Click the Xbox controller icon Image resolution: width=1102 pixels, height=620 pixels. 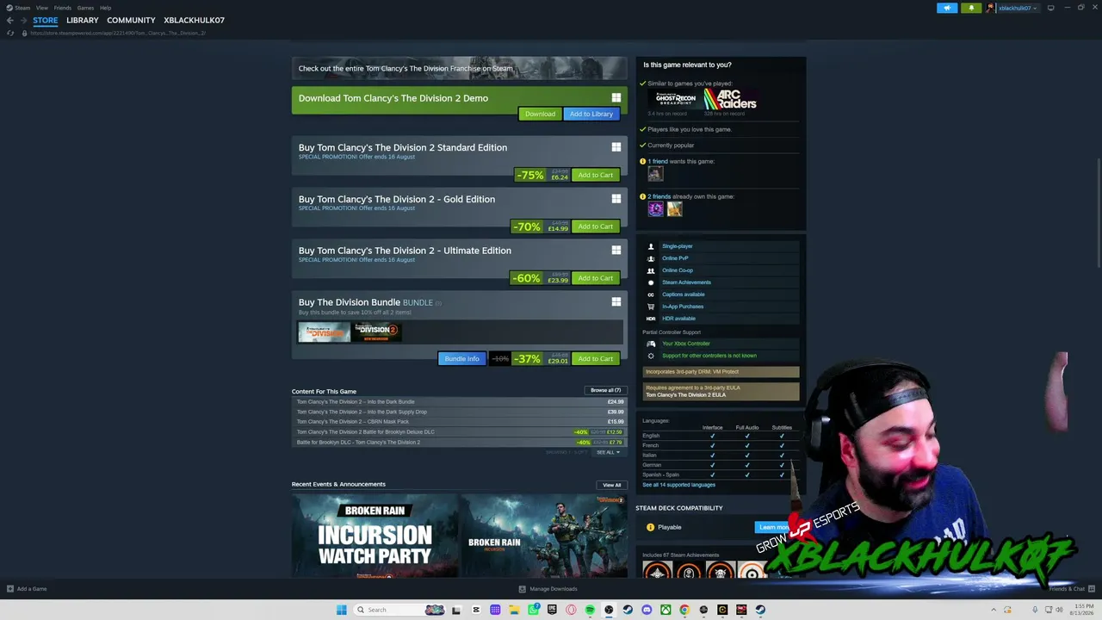tap(651, 344)
